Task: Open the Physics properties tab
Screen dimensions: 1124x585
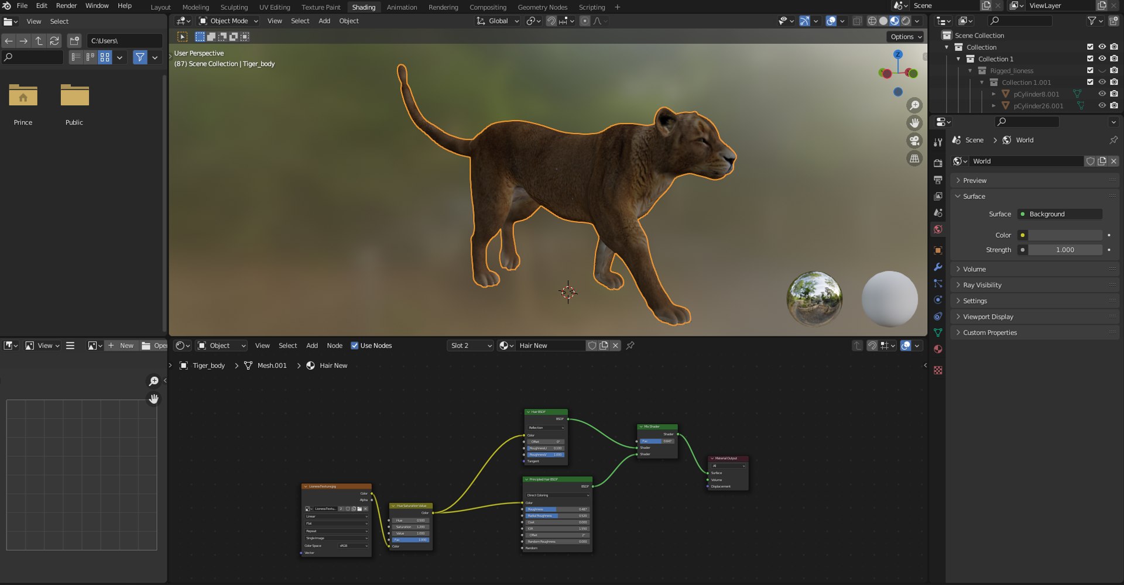Action: point(938,300)
